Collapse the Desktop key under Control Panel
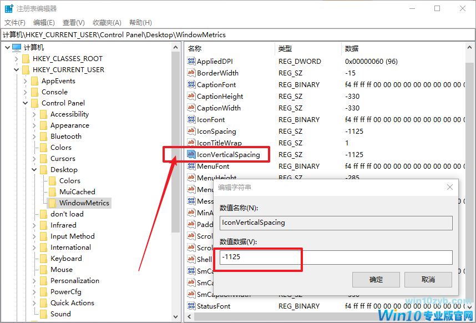Image resolution: width=476 pixels, height=323 pixels. tap(34, 170)
